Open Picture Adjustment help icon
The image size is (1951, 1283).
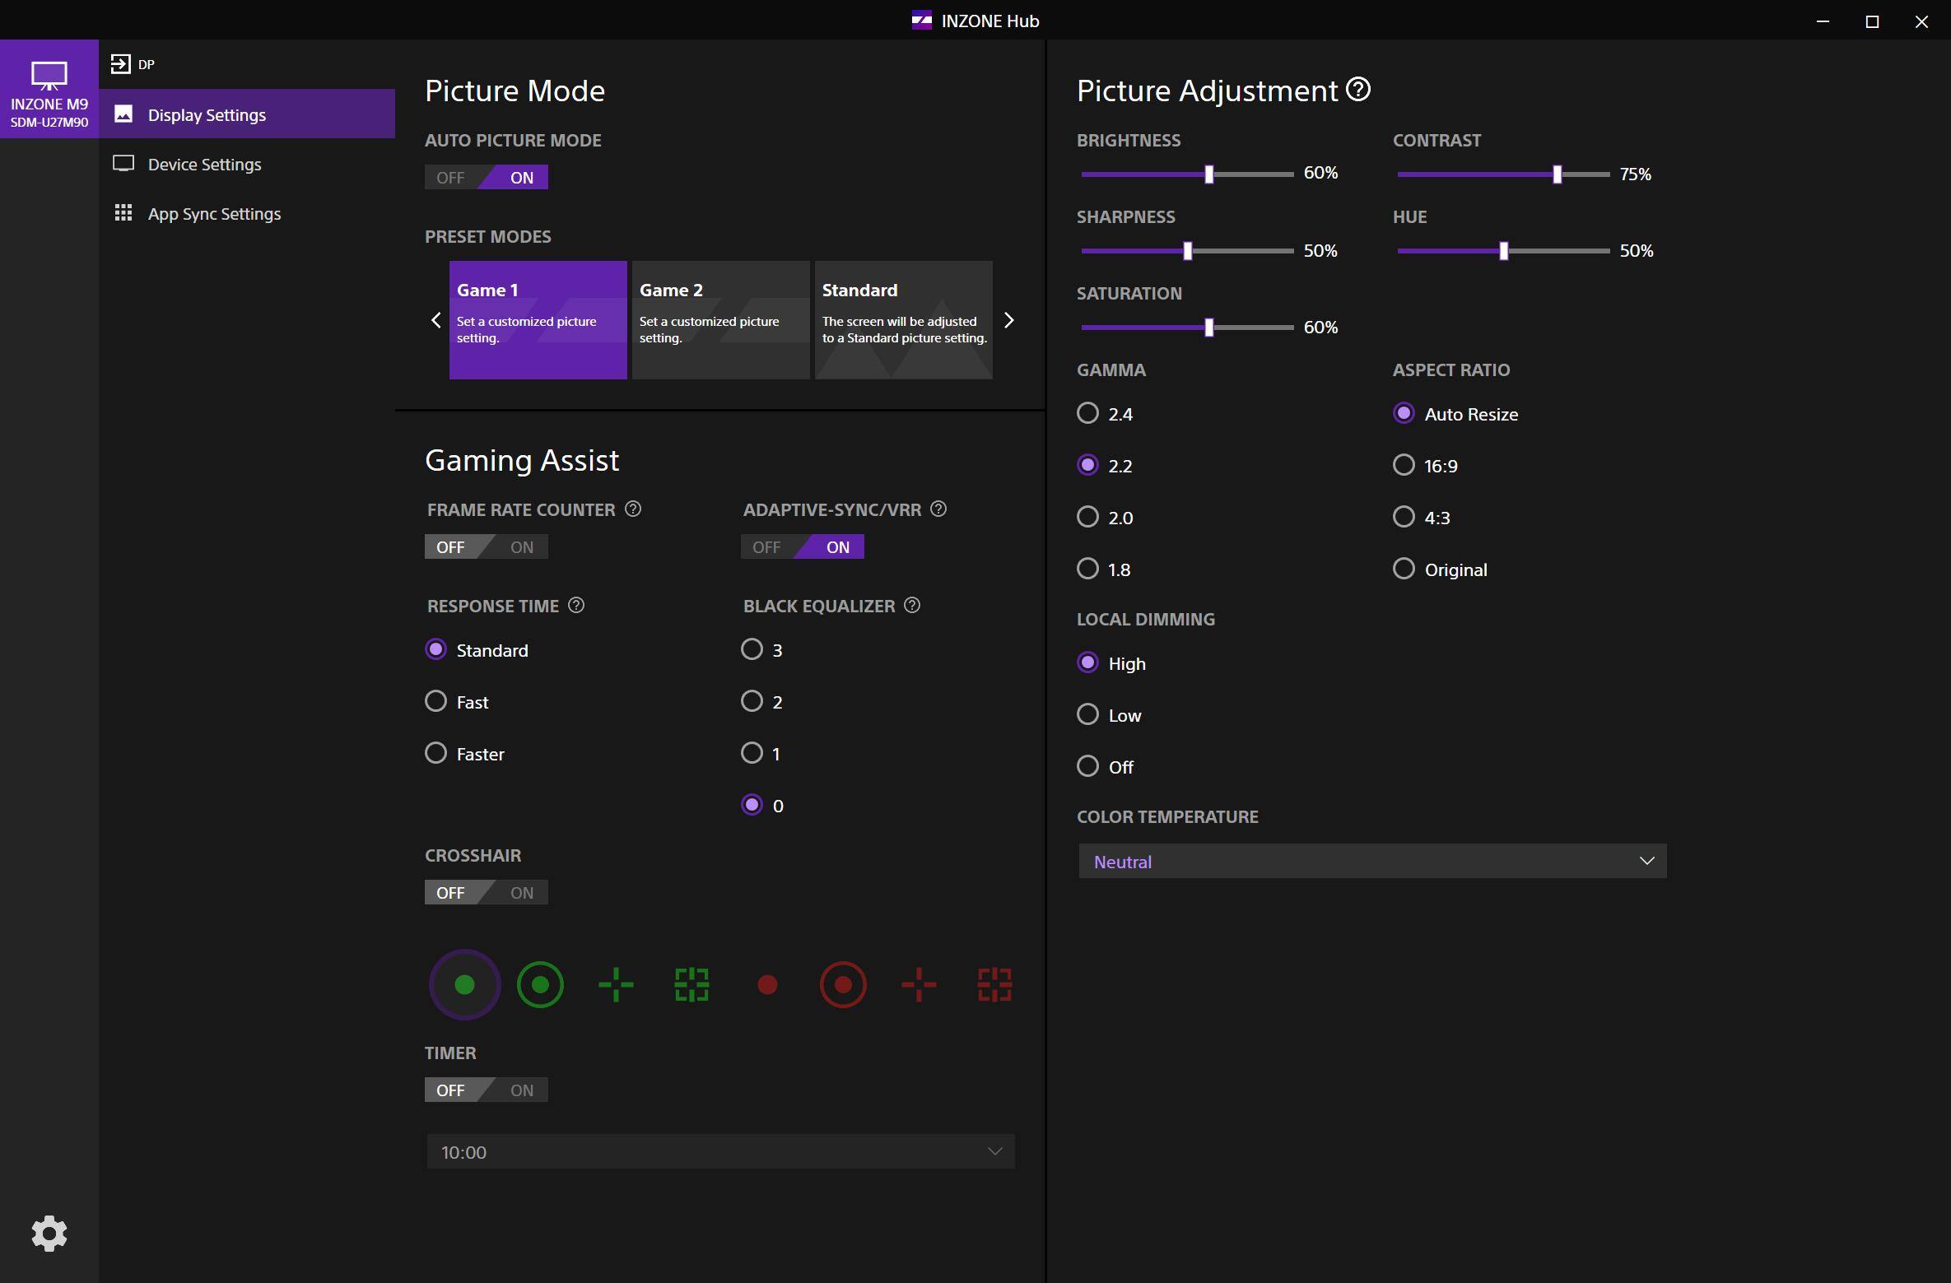[x=1358, y=89]
